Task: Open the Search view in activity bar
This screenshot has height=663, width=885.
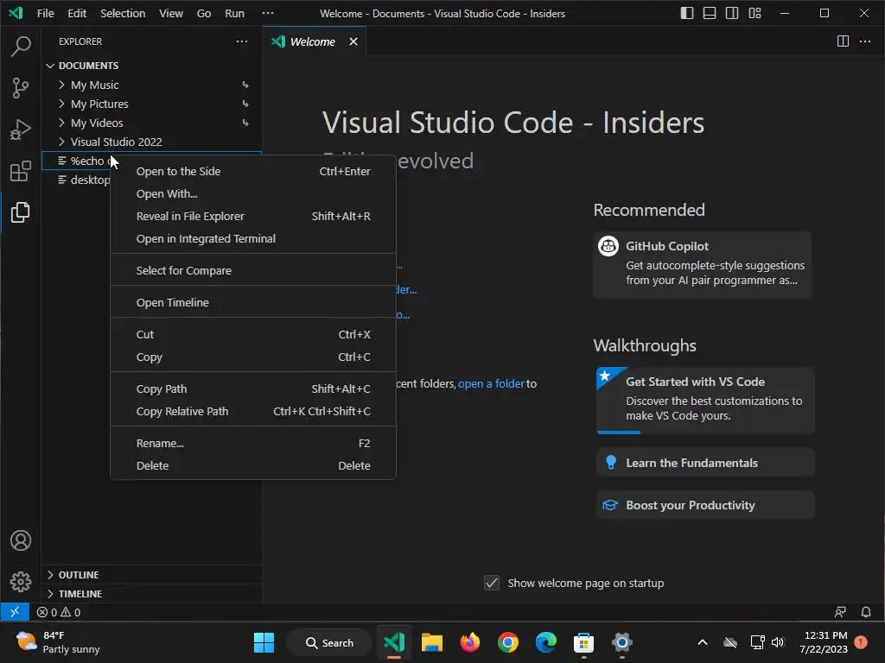Action: point(21,47)
